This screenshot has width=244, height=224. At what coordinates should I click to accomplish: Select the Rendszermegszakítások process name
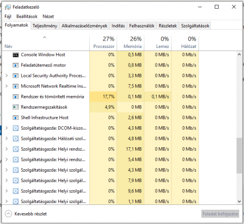click(44, 107)
